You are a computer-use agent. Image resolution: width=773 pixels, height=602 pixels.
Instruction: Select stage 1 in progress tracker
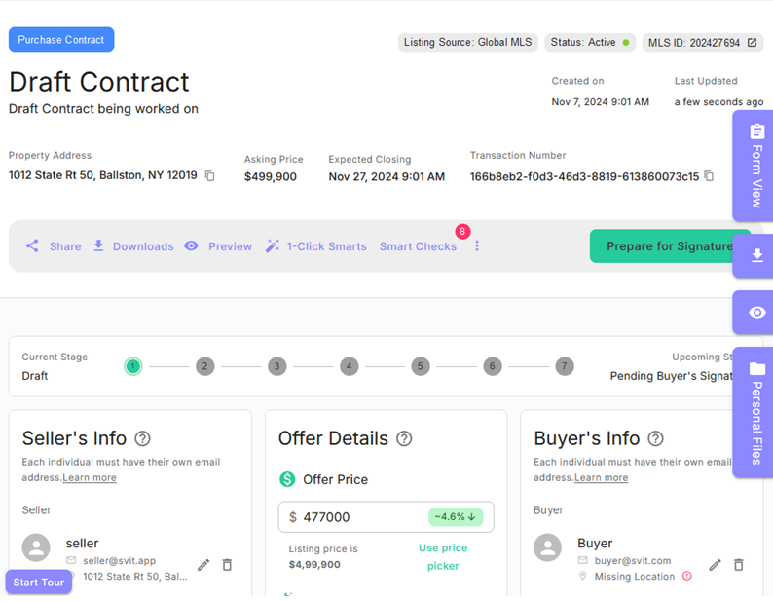point(132,366)
